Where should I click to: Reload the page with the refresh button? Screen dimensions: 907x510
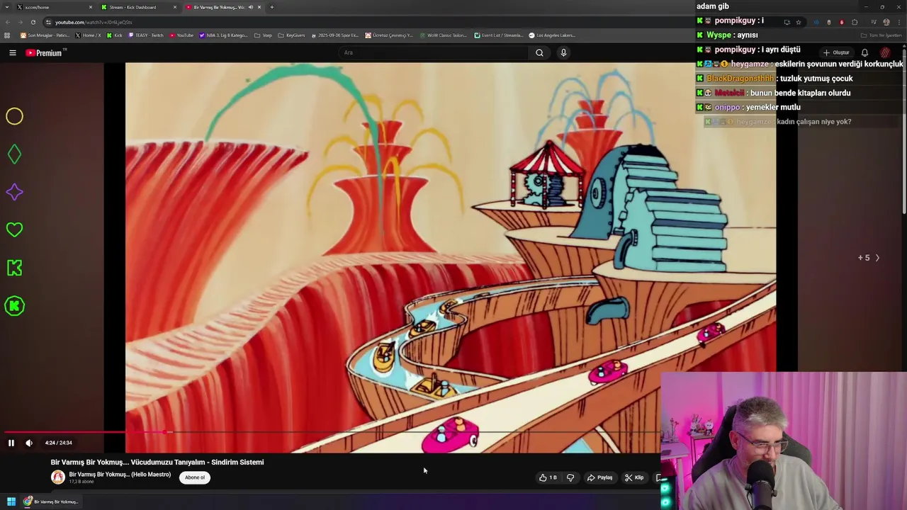[x=33, y=22]
